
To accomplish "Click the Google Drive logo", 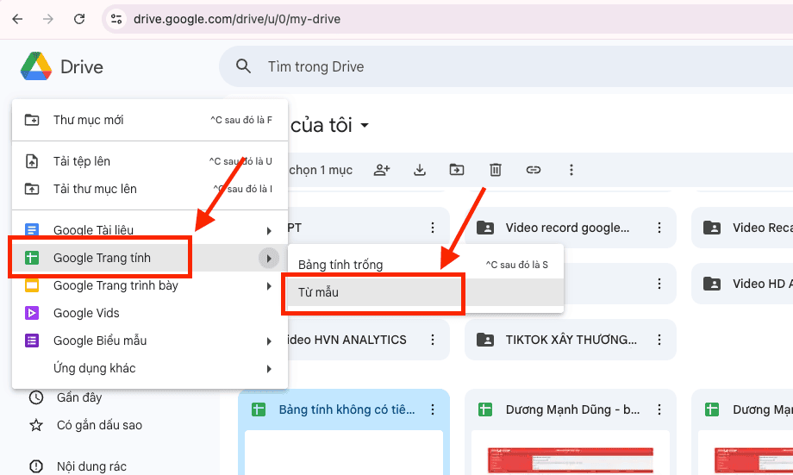I will click(36, 66).
